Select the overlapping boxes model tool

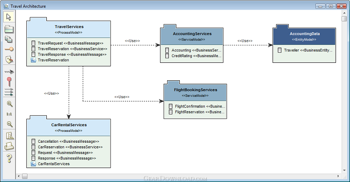9,39
